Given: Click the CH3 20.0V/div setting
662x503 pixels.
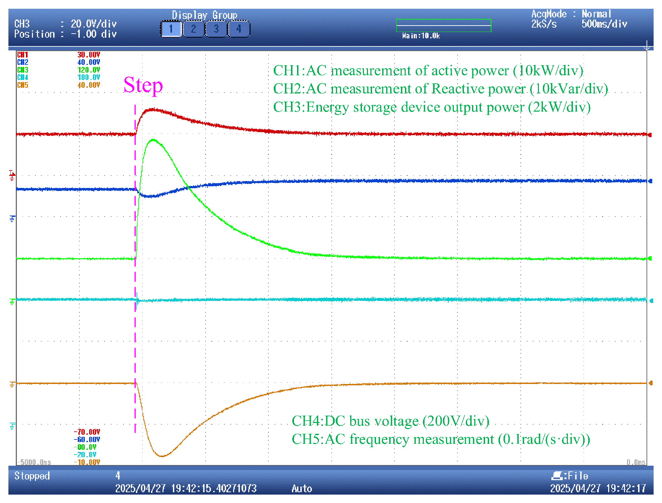Looking at the screenshot, I should click(x=94, y=24).
